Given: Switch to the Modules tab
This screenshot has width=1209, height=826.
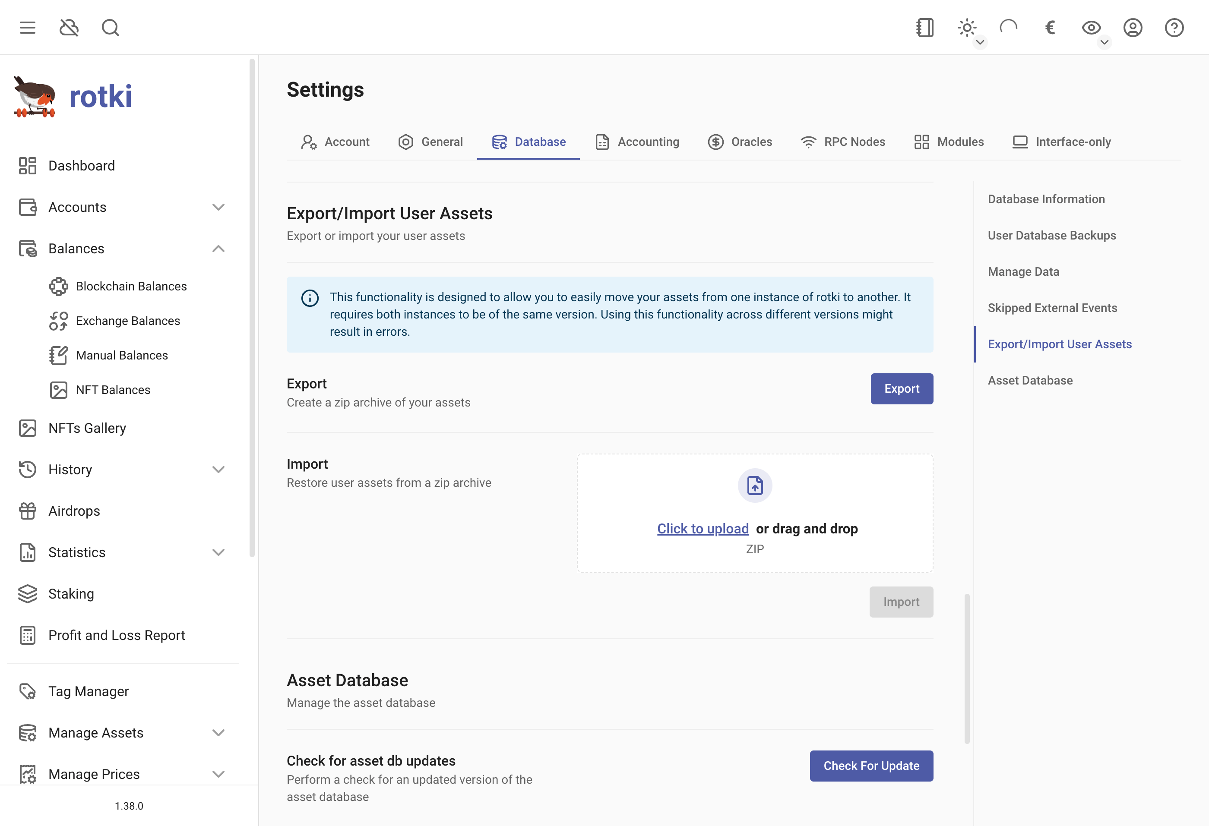Looking at the screenshot, I should (x=949, y=142).
